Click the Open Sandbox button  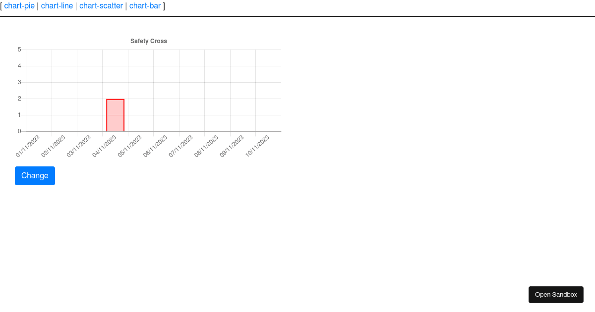pos(556,294)
